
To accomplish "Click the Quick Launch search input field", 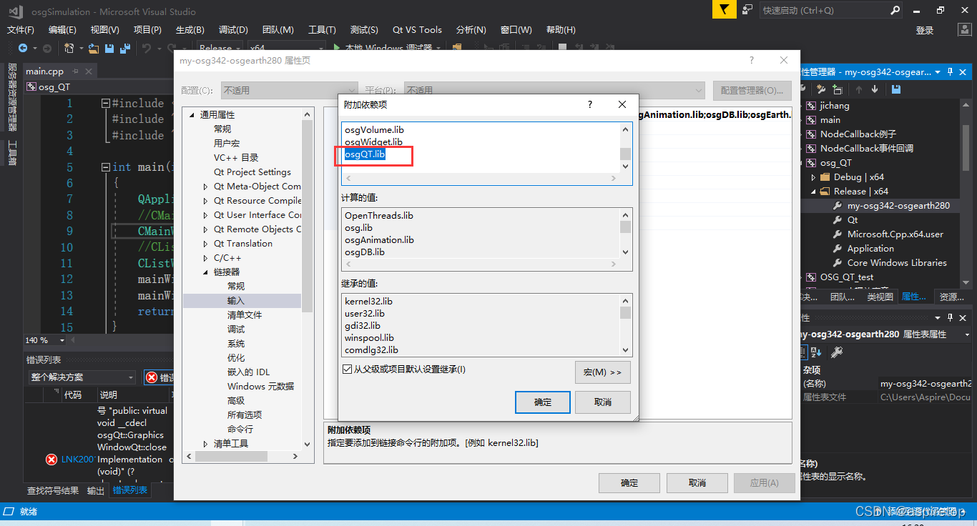I will 824,10.
